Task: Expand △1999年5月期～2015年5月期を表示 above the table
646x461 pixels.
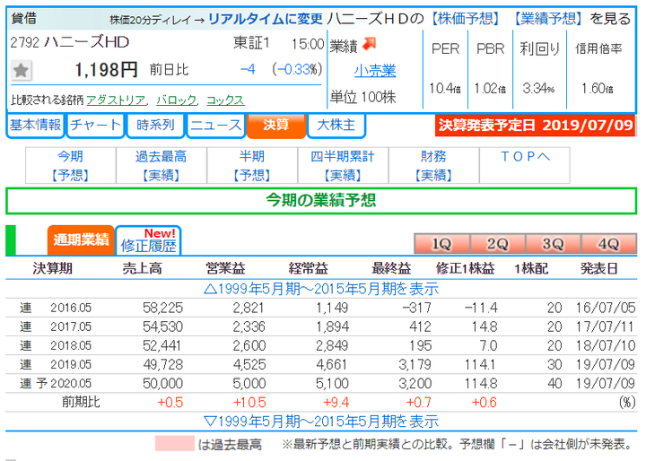Action: click(x=321, y=289)
